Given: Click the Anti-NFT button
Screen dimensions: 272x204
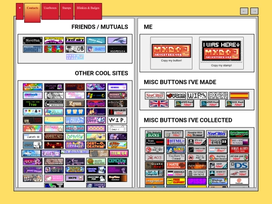Looking at the screenshot, I should pyautogui.click(x=155, y=150).
